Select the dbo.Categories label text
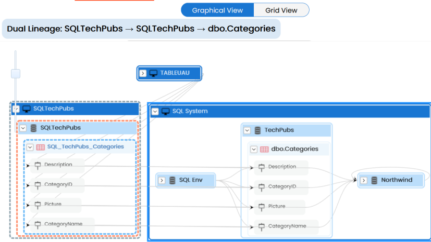The image size is (431, 242). [x=294, y=149]
